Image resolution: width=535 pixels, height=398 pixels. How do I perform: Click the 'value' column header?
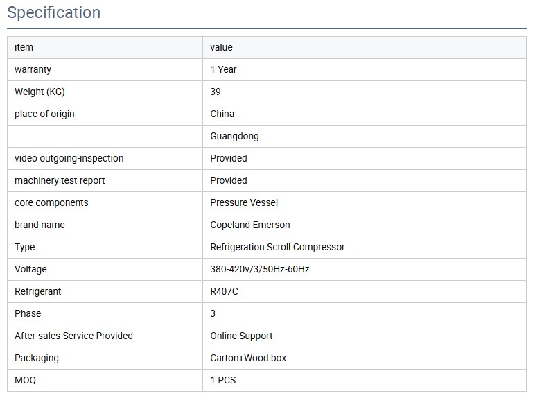click(x=221, y=47)
